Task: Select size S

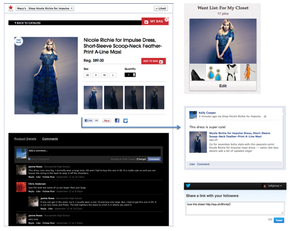Action: pos(96,75)
